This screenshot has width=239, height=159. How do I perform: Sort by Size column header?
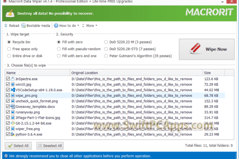[x=213, y=73]
